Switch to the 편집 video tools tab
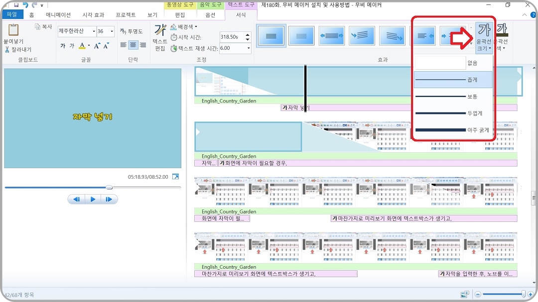The image size is (538, 302). click(180, 15)
